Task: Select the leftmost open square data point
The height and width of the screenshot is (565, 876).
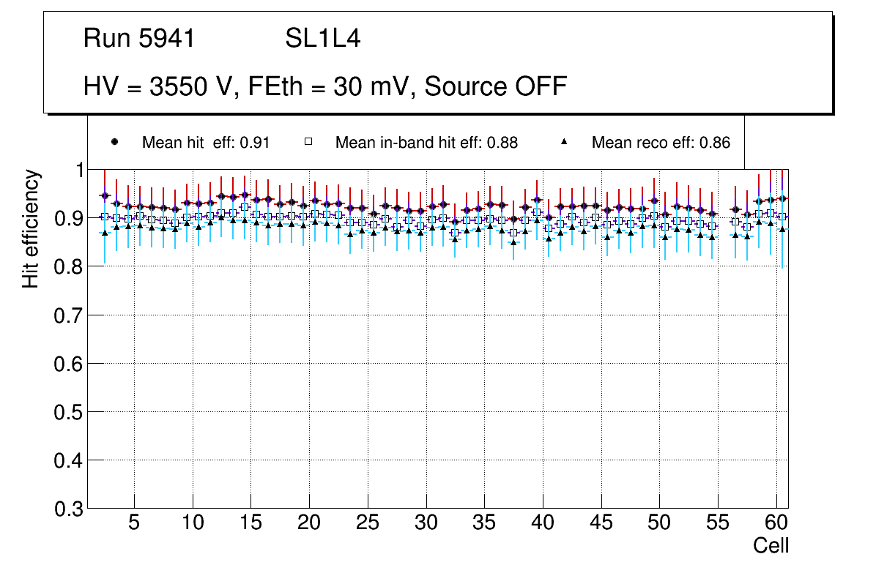Action: pyautogui.click(x=104, y=217)
